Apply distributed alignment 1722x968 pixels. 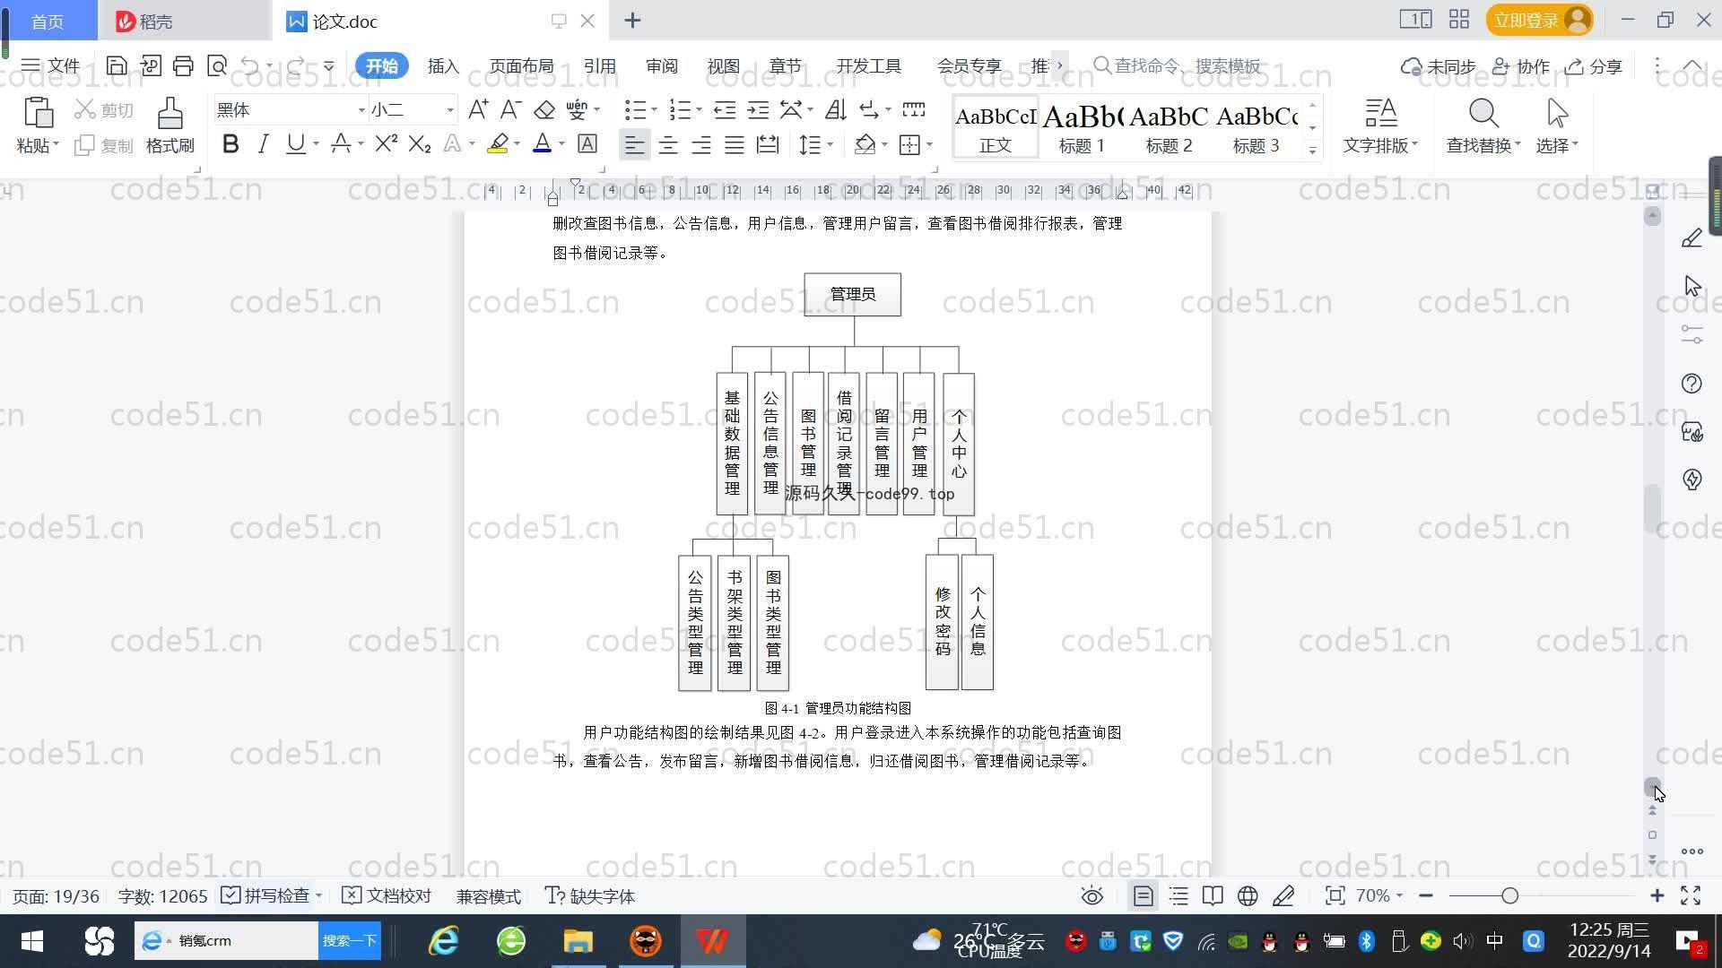[768, 144]
